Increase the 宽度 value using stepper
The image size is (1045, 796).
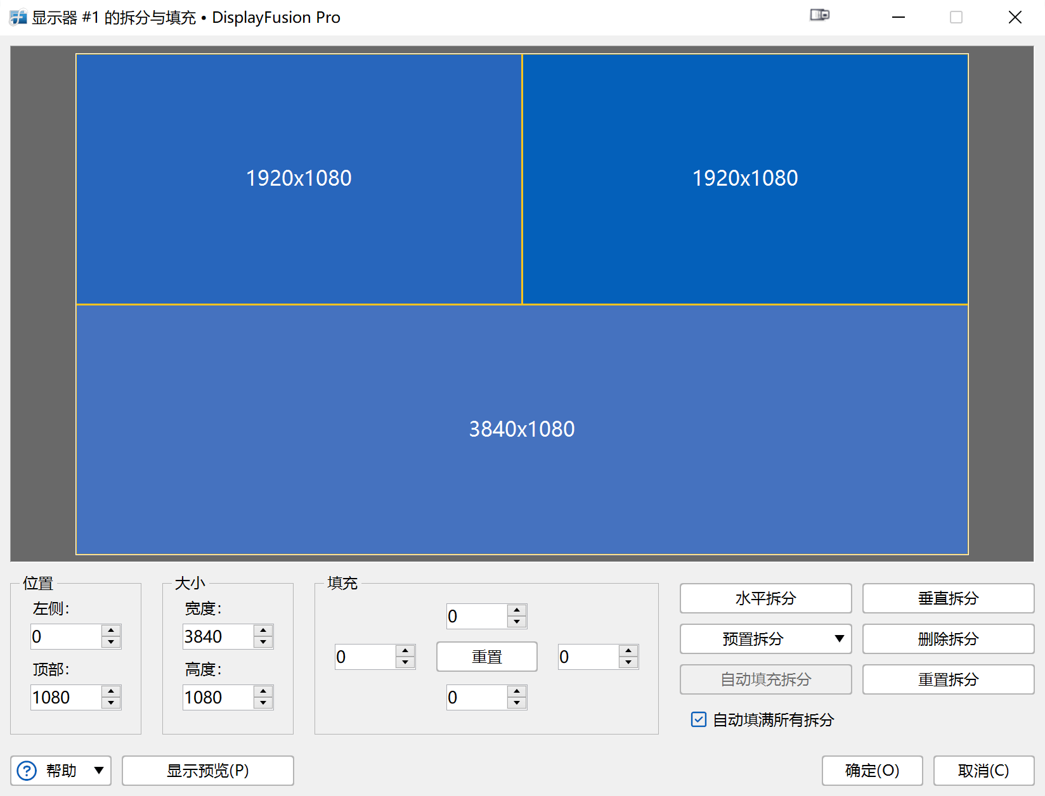coord(263,631)
